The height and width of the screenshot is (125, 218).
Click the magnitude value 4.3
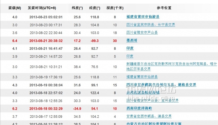click(x=15, y=85)
